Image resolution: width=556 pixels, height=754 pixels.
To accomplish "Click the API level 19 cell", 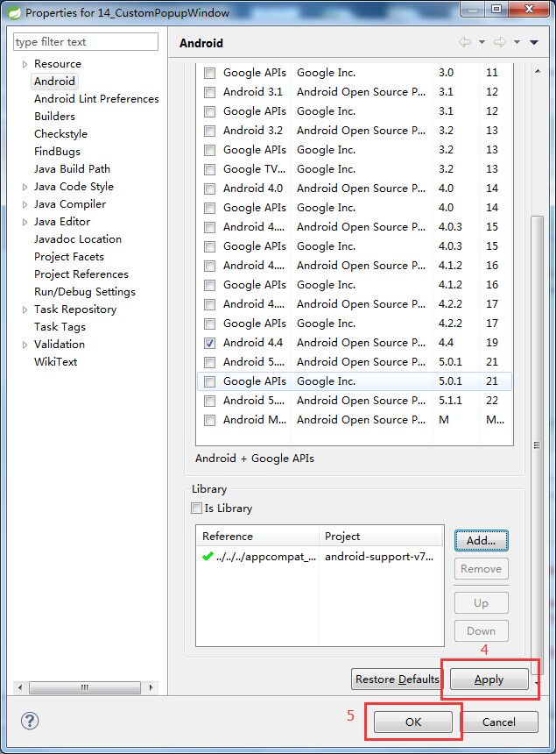I will coord(492,343).
